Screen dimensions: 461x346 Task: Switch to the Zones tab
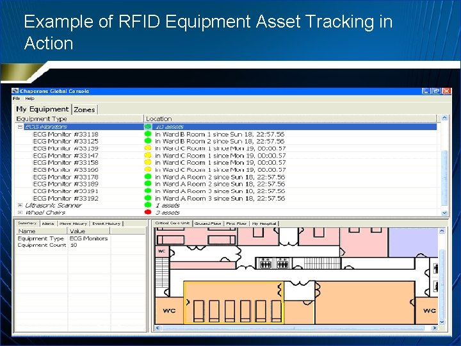pyautogui.click(x=85, y=110)
